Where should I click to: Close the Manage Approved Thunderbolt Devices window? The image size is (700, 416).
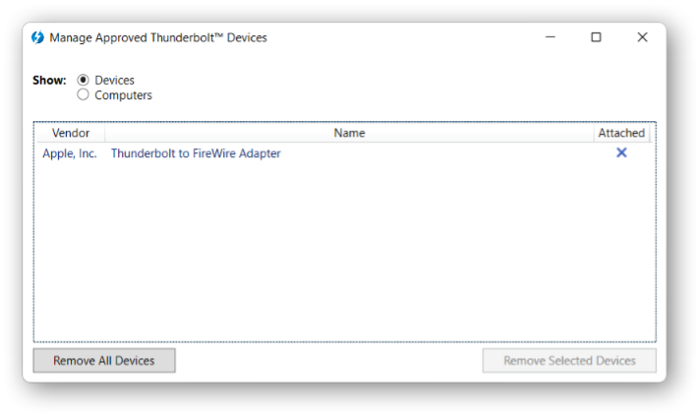(642, 37)
